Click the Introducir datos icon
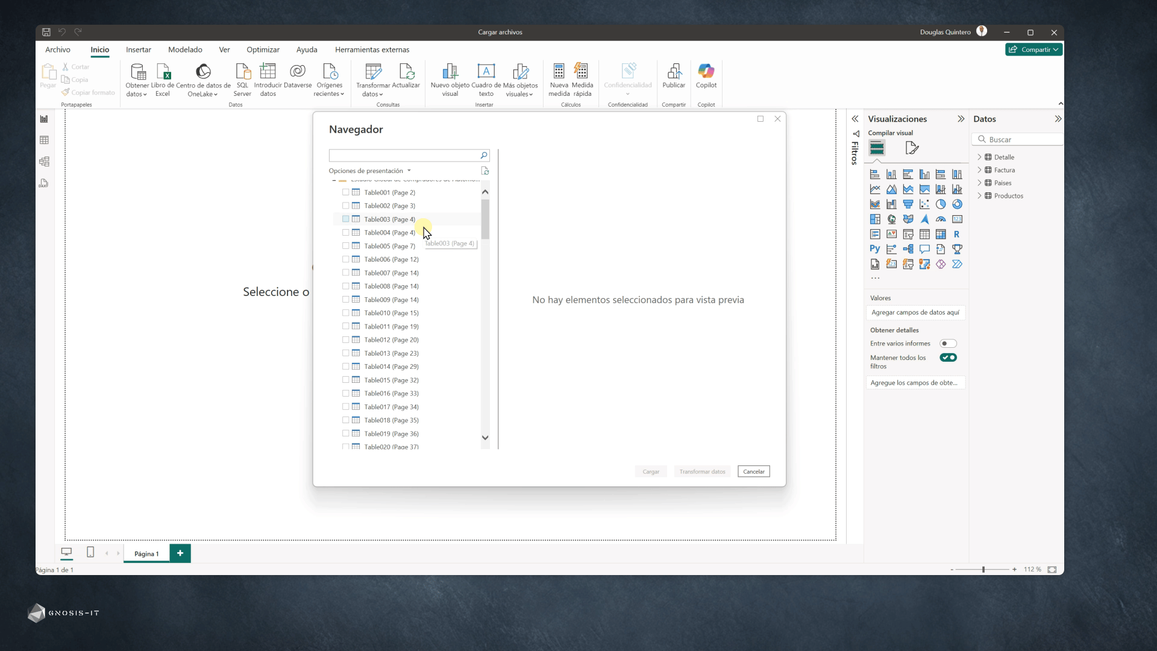This screenshot has width=1157, height=651. click(268, 72)
